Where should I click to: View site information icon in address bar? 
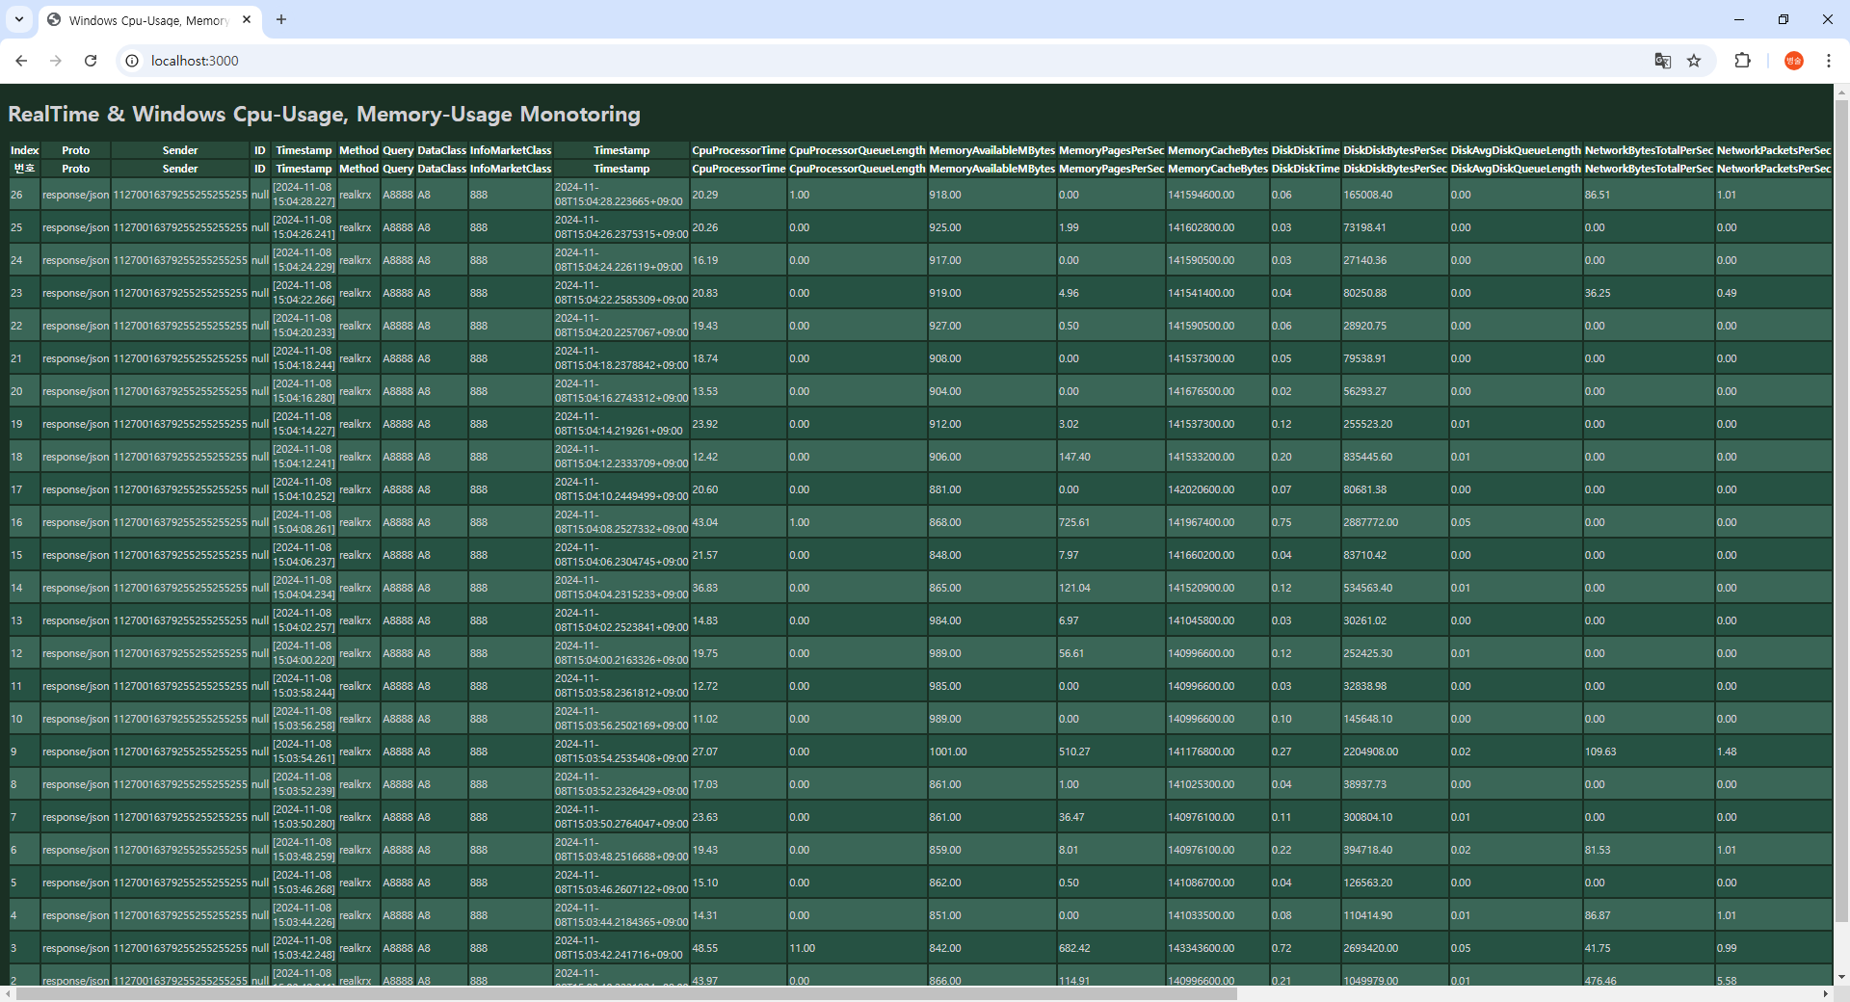[x=132, y=61]
